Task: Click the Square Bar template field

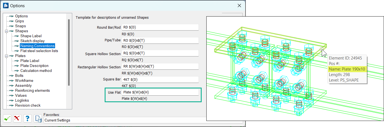Action: [x=160, y=80]
